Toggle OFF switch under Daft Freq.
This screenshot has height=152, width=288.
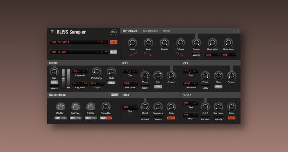tap(73, 118)
